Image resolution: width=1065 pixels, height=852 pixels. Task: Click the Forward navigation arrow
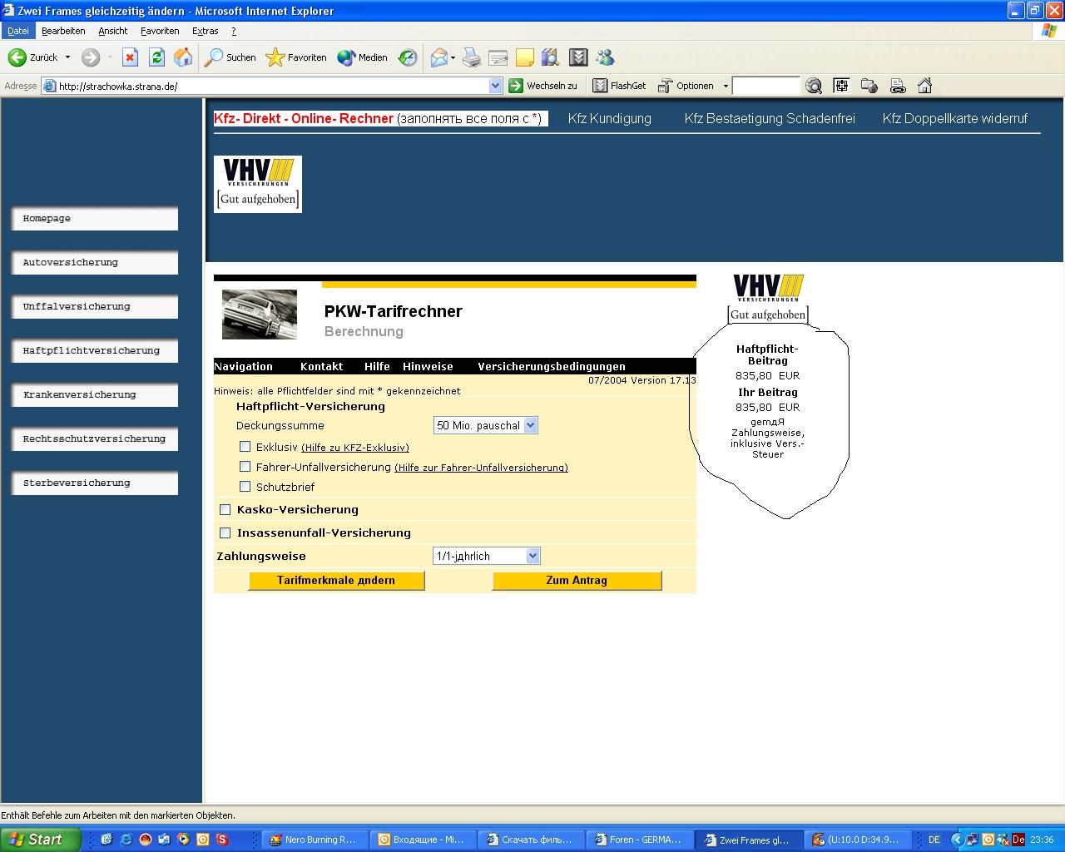(91, 57)
